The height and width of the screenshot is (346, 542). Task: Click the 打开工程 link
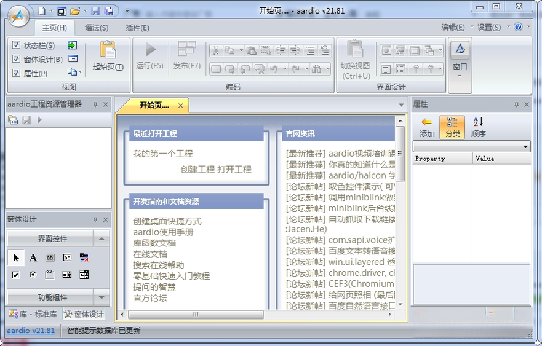point(234,170)
